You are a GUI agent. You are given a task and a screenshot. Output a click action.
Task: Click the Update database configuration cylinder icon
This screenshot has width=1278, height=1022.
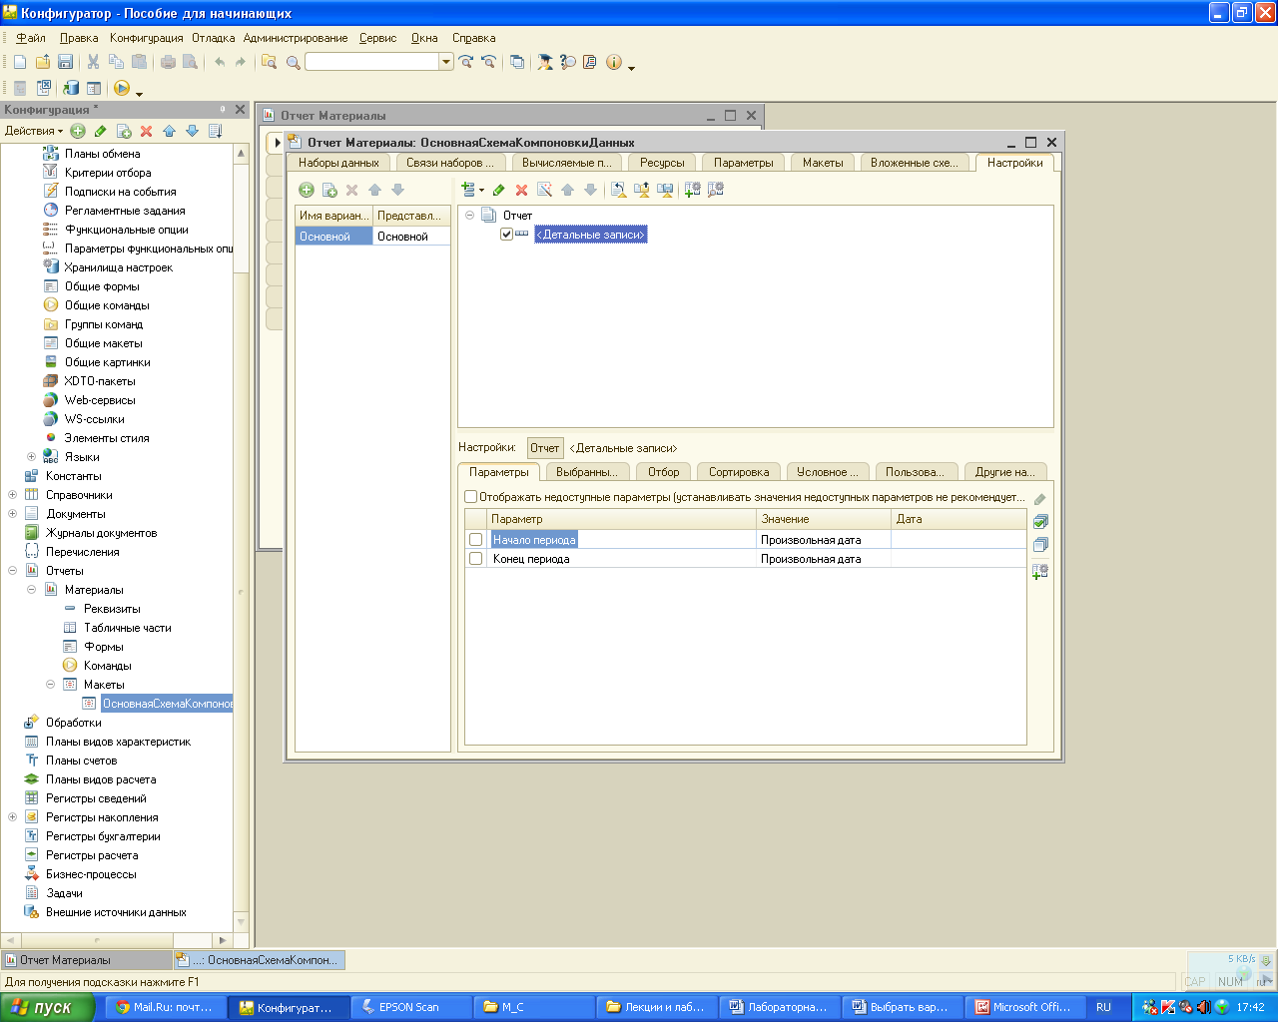72,88
